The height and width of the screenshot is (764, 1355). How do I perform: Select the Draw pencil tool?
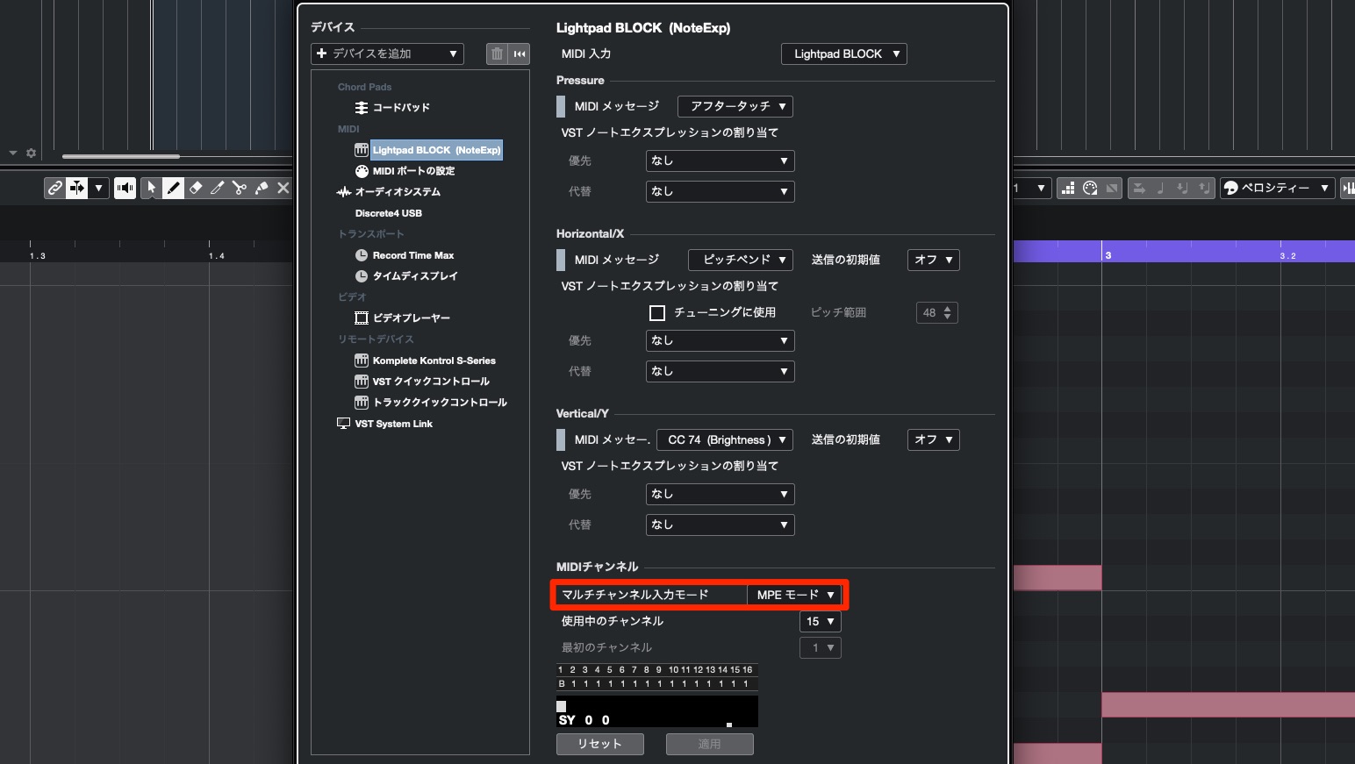[173, 188]
